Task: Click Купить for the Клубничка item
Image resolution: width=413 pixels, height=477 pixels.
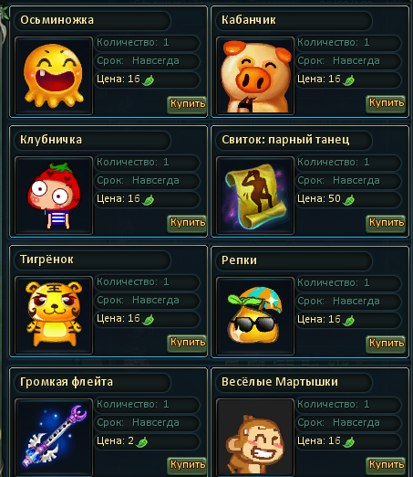Action: 187,223
